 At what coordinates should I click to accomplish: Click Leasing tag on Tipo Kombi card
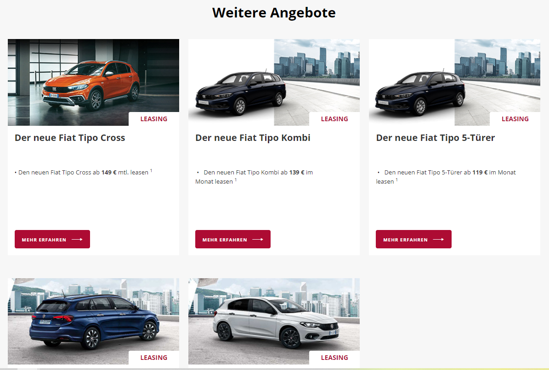click(334, 119)
